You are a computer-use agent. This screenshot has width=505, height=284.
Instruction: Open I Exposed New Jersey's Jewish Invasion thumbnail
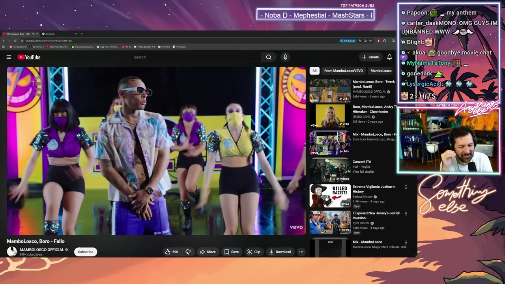330,222
